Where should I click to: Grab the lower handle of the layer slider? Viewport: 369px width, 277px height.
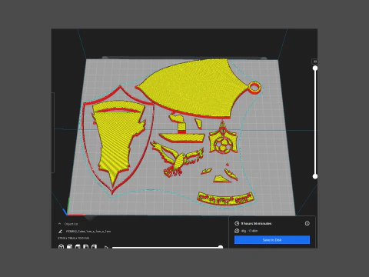coord(315,176)
